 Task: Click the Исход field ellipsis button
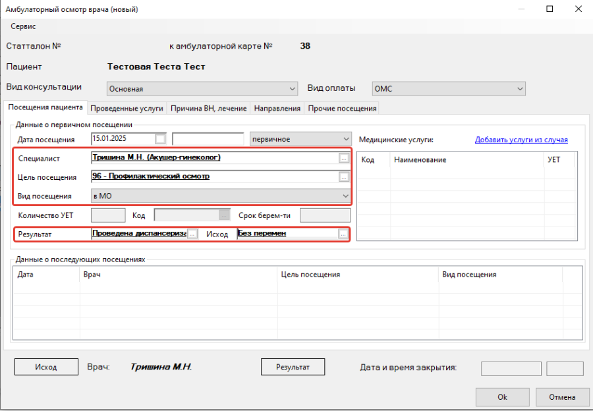(x=343, y=234)
